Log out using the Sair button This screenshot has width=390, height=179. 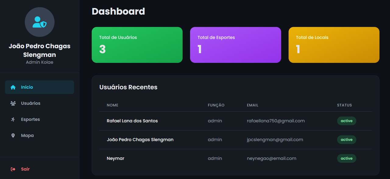coord(40,169)
